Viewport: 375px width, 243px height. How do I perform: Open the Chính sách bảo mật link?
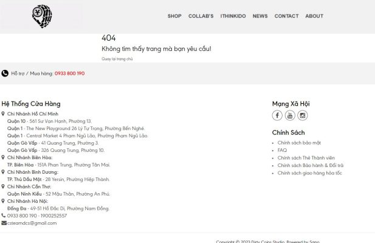299,143
